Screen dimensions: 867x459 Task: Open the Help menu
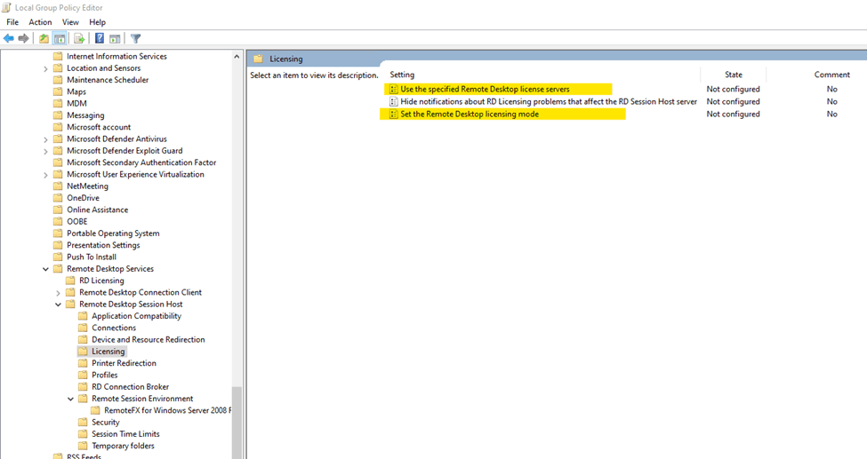pyautogui.click(x=97, y=22)
